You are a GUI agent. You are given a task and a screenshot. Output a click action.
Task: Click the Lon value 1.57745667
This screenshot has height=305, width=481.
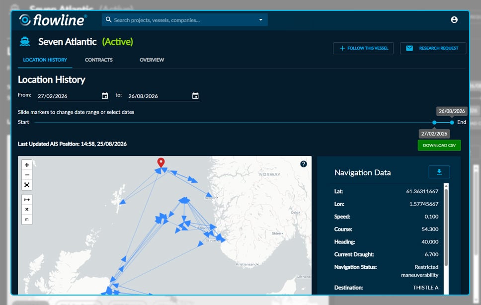pos(424,204)
